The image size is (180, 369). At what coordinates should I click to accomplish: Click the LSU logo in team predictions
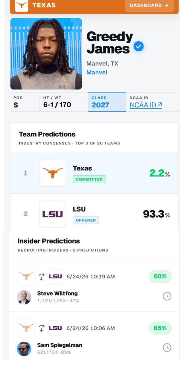coord(53,214)
